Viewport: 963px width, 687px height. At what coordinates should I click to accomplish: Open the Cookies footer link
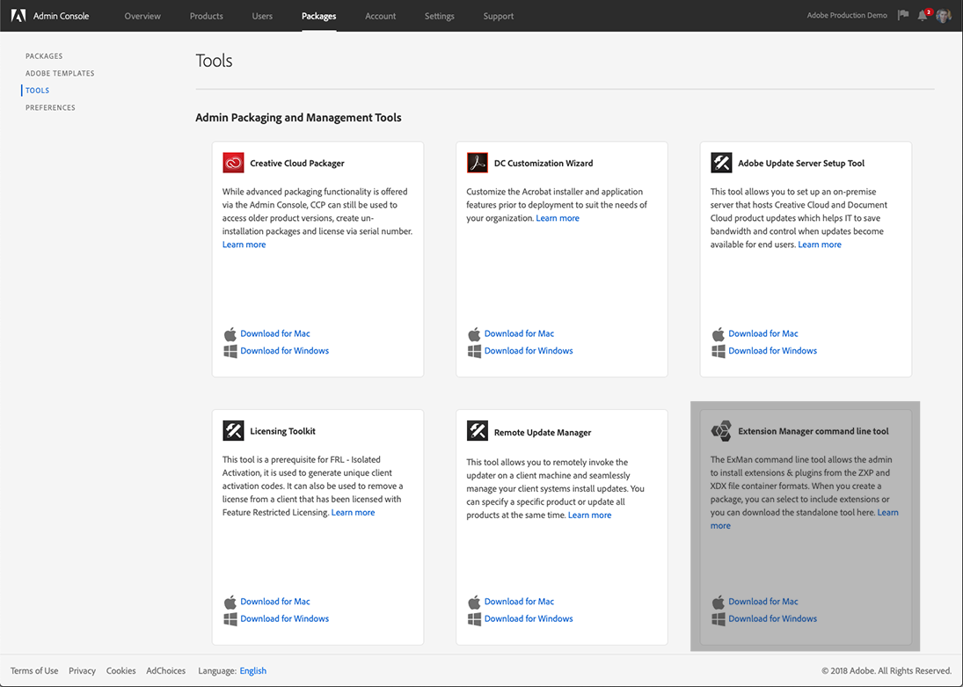coord(121,670)
